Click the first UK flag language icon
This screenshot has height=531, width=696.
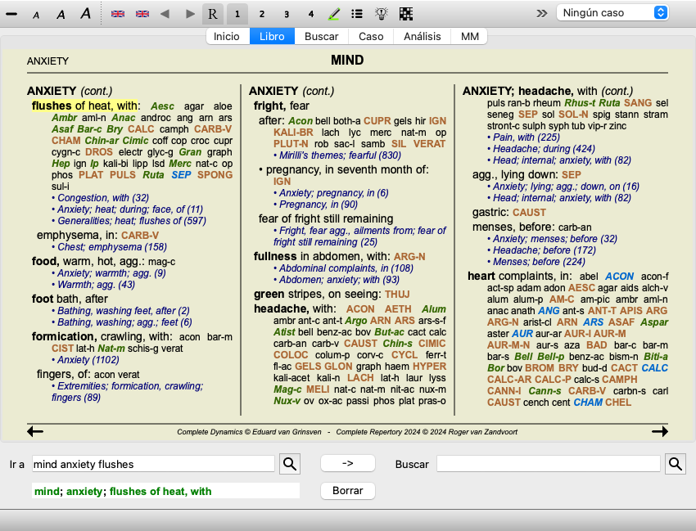pos(118,14)
